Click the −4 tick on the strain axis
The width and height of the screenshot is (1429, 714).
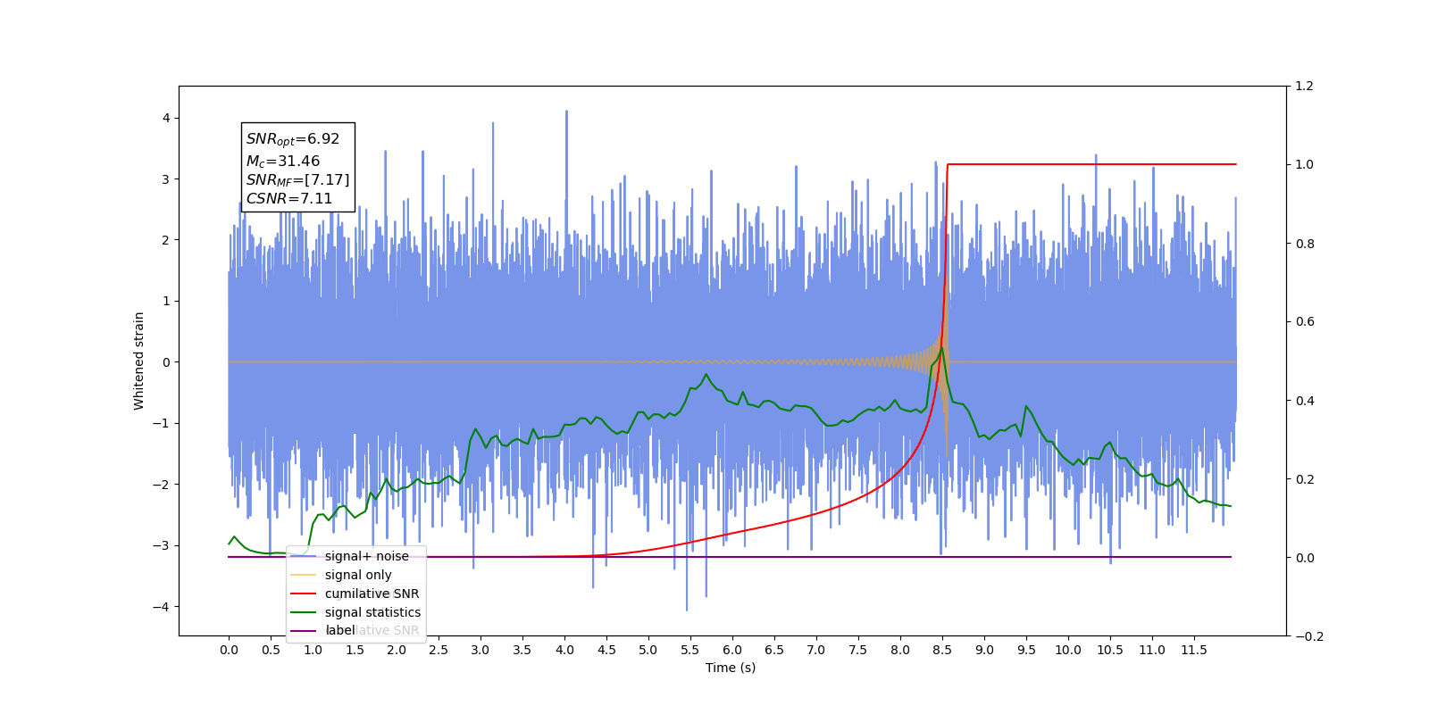(x=160, y=607)
